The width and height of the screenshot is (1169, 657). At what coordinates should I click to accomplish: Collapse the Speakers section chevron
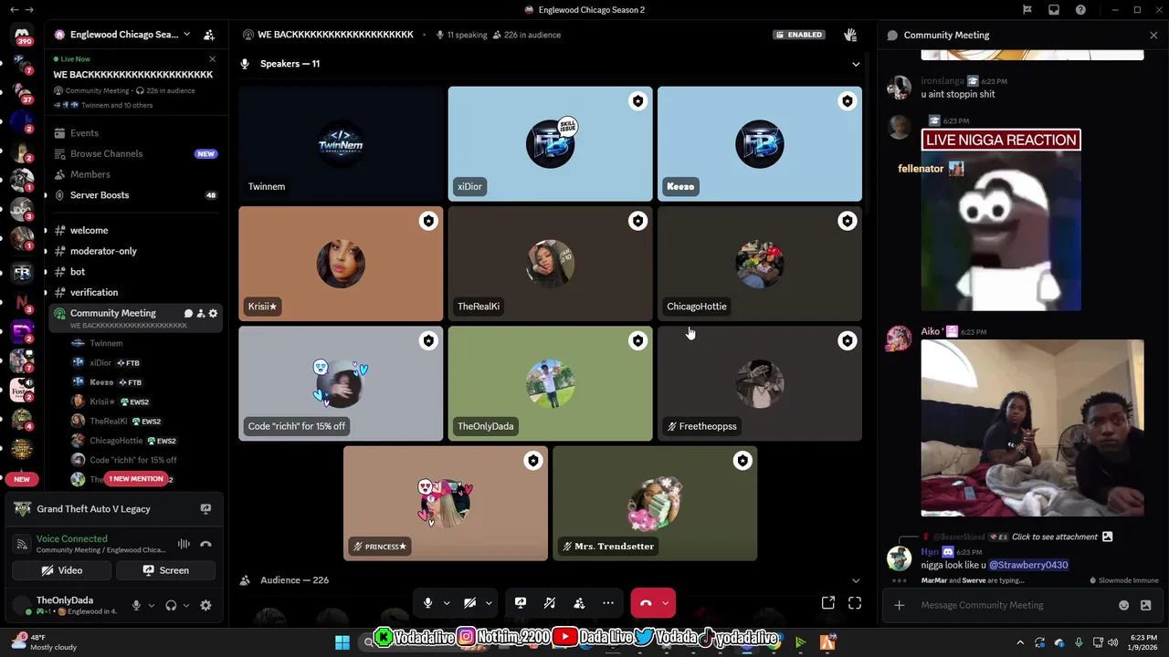[856, 64]
